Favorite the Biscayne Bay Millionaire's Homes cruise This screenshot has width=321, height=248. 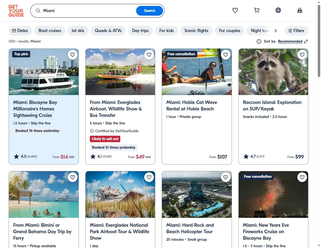point(72,55)
